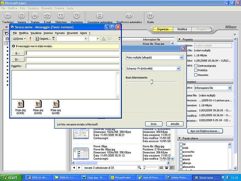Open the Windows start button
The image size is (241, 181).
coord(11,178)
